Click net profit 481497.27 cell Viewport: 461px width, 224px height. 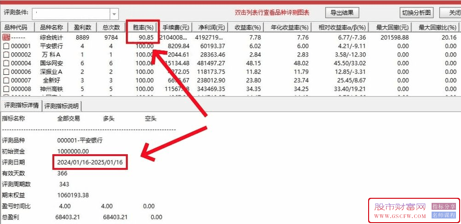pyautogui.click(x=210, y=63)
